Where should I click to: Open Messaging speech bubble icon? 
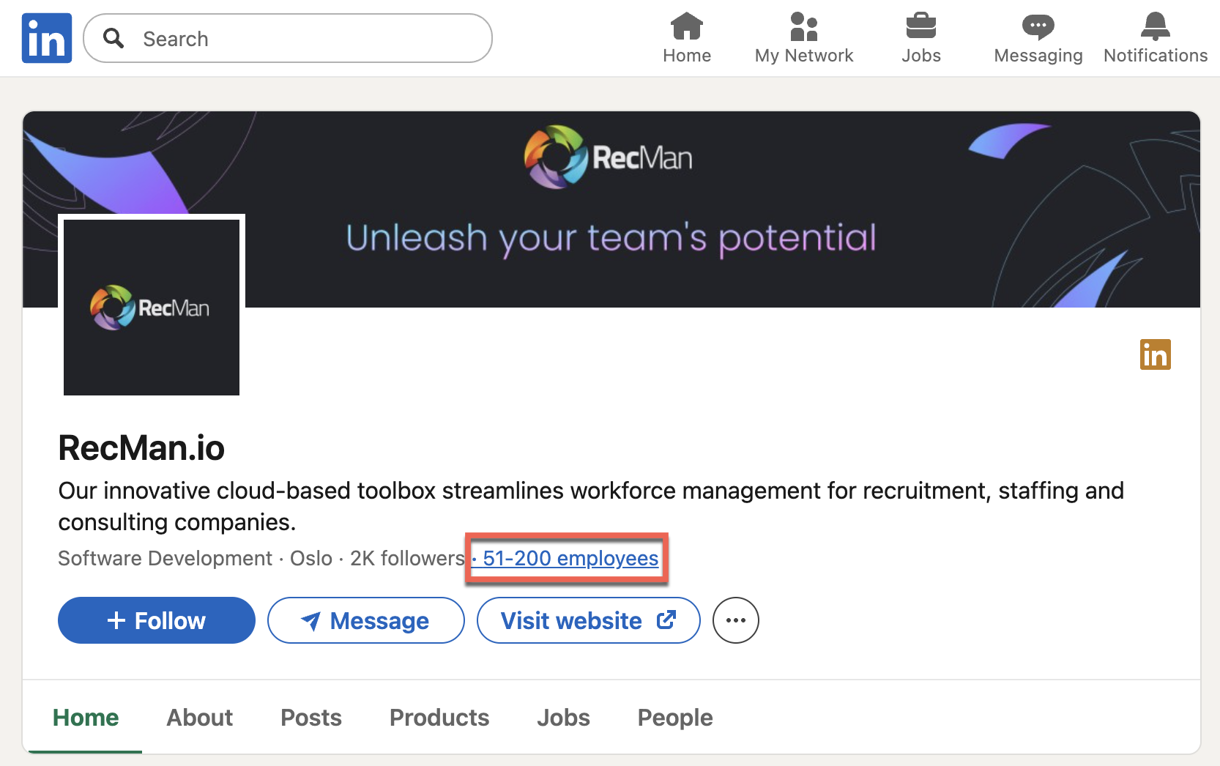[x=1038, y=28]
